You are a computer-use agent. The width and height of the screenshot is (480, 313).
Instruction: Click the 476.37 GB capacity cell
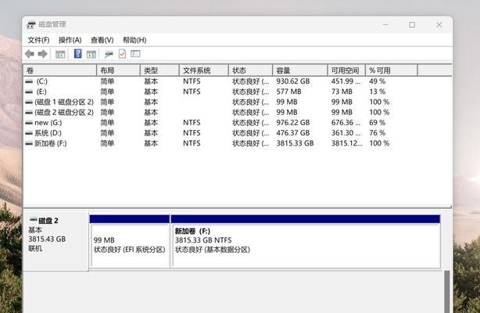(293, 133)
